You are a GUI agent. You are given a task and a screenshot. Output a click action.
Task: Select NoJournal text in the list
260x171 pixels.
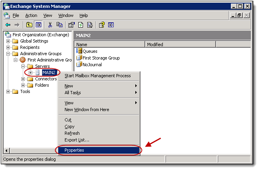coord(92,65)
